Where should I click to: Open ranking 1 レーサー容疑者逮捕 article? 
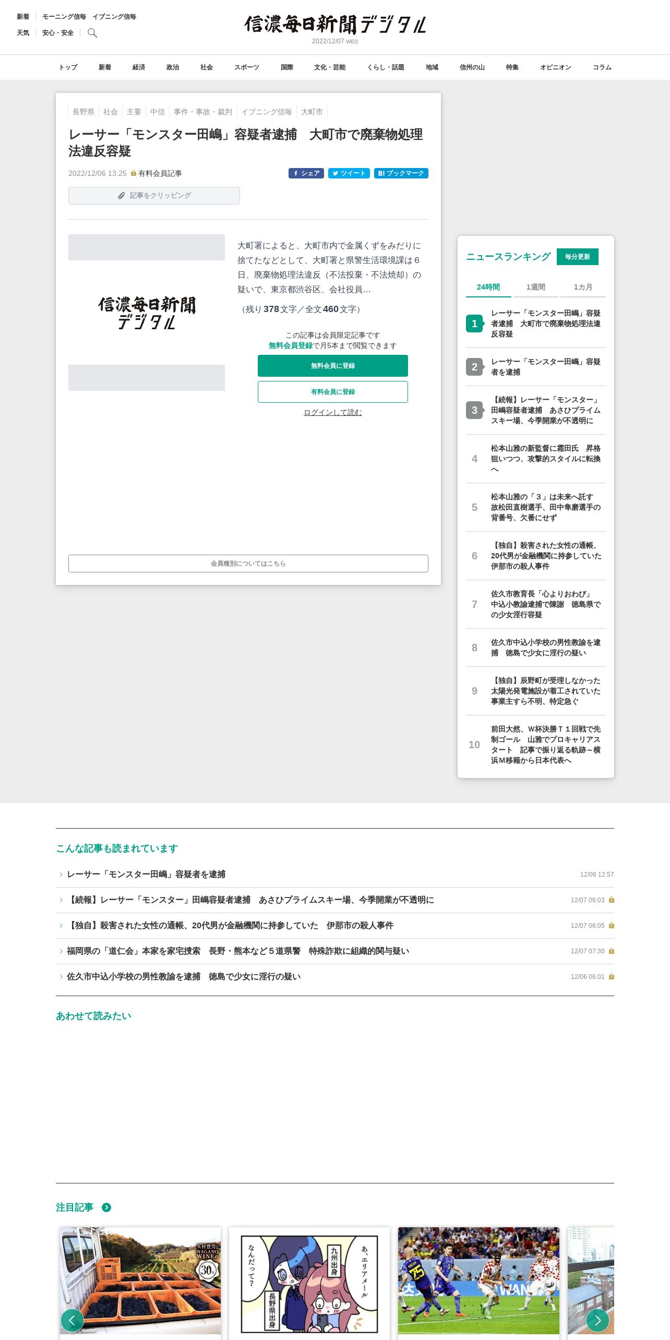[536, 324]
